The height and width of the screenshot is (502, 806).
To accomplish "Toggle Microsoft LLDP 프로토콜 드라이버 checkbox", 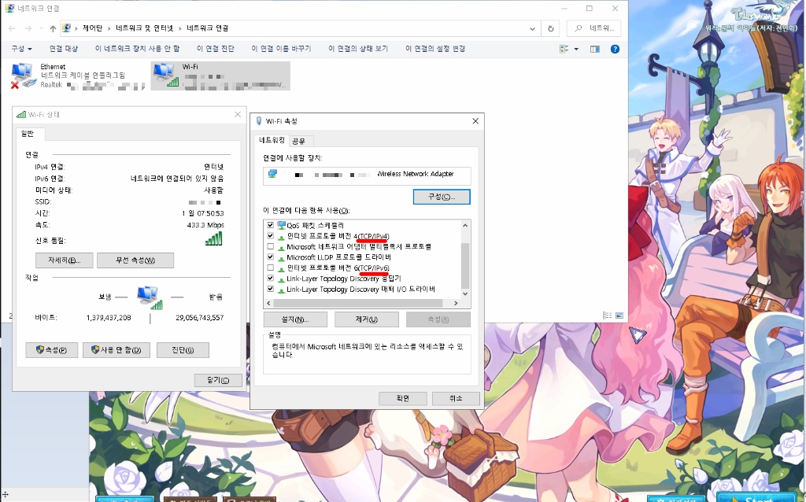I will click(x=271, y=257).
